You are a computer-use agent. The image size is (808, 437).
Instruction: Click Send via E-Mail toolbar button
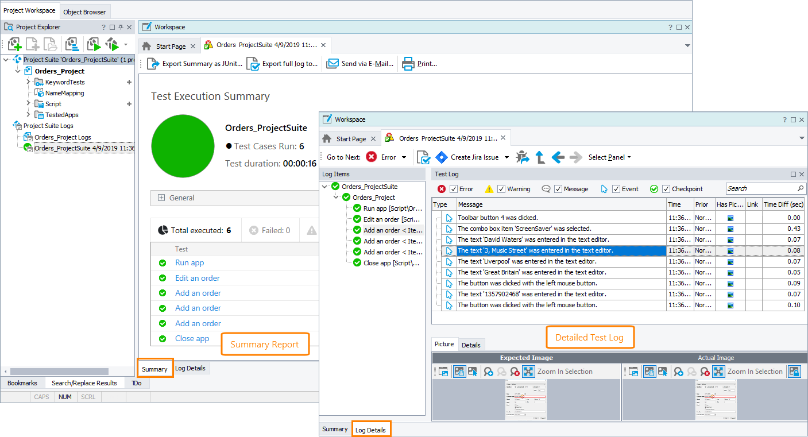(360, 64)
